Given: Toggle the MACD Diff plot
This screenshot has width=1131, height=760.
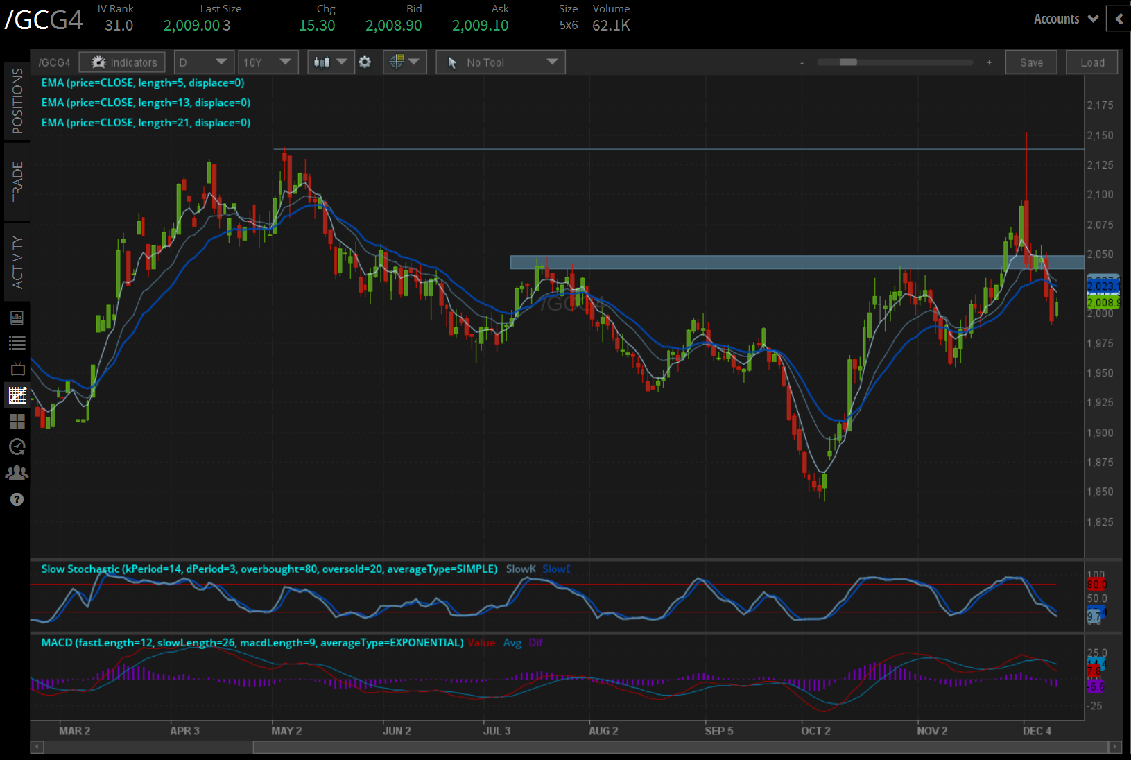Looking at the screenshot, I should tap(535, 643).
